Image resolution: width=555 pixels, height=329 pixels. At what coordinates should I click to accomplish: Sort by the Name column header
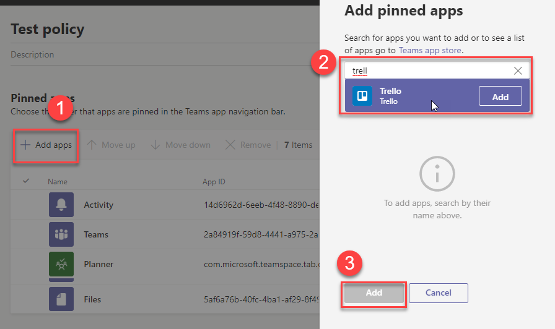tap(58, 182)
